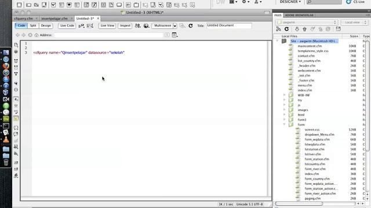Sort by the Size column header

click(354, 36)
